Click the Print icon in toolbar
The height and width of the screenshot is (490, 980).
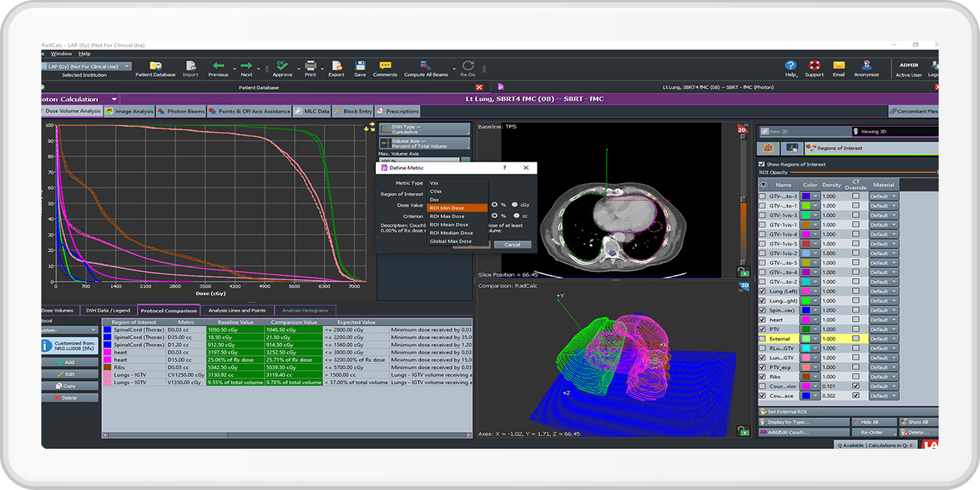tap(310, 67)
